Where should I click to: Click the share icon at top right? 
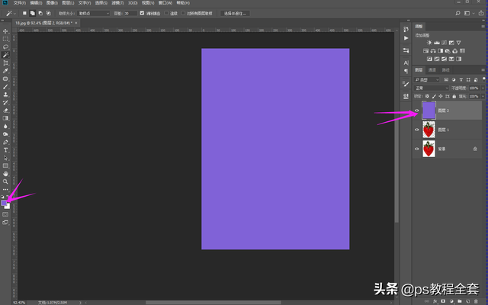coord(481,13)
